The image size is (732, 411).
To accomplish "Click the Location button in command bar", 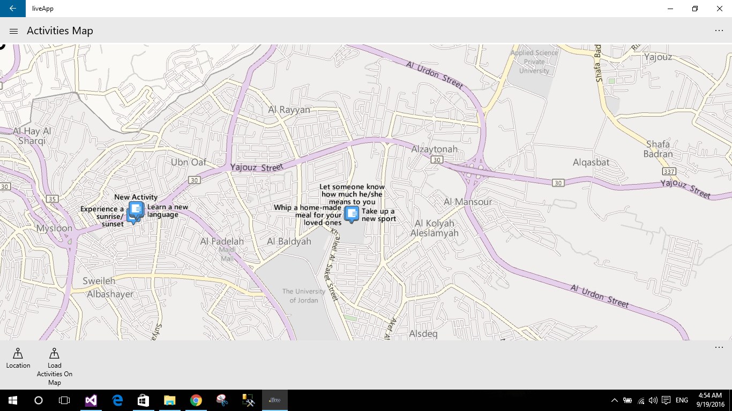I will coord(18,359).
